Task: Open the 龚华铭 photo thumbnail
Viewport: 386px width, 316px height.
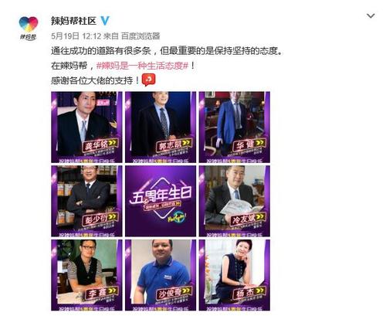Action: point(86,127)
